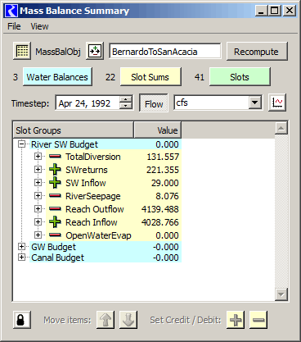Set credit with the plus button
Screen dimensions: 301x342
[236, 320]
